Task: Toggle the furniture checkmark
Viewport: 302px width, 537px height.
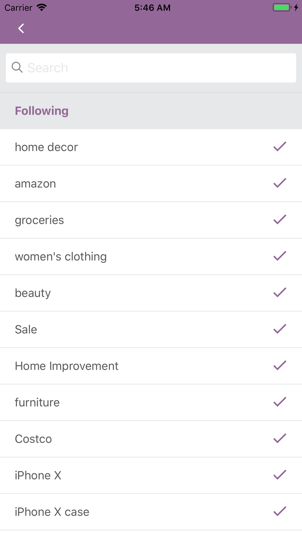Action: 280,402
